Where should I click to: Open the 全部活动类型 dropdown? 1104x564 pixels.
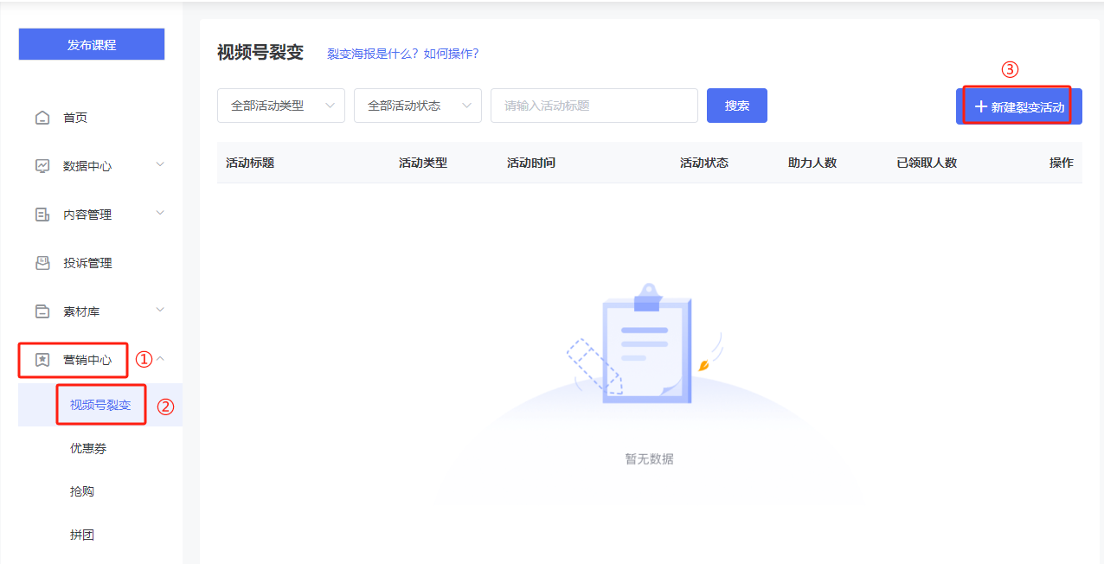(x=281, y=106)
